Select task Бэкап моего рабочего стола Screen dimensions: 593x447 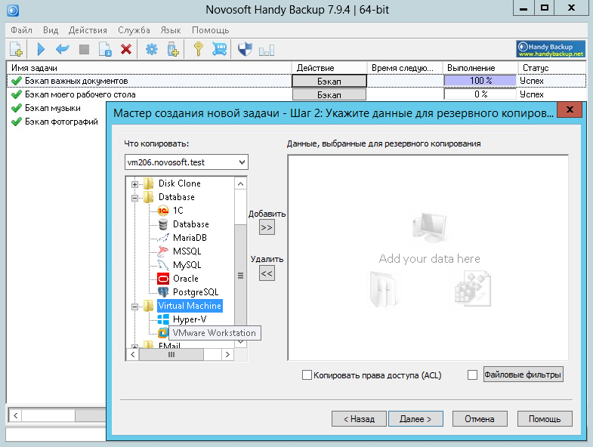(x=80, y=94)
